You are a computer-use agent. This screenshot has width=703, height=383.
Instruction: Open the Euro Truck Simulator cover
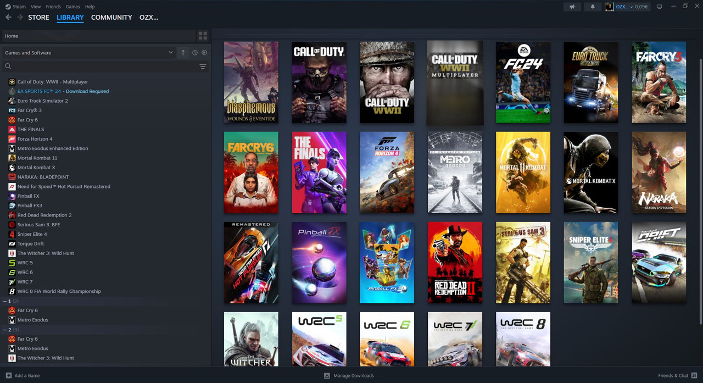coord(591,82)
